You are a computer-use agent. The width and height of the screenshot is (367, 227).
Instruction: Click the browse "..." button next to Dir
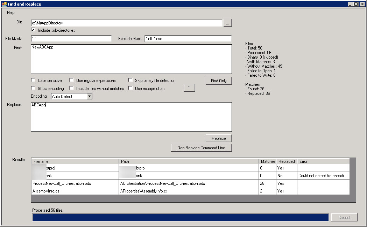pyautogui.click(x=228, y=23)
